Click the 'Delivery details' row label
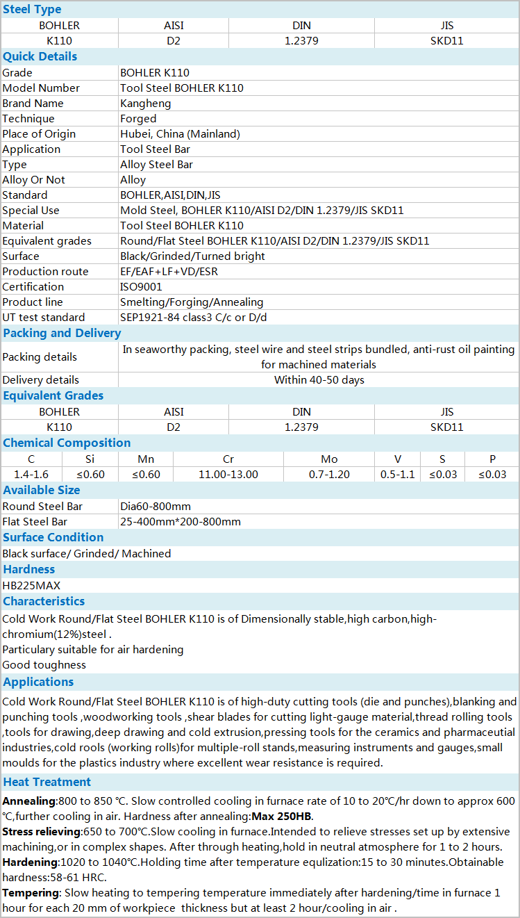 pyautogui.click(x=40, y=379)
